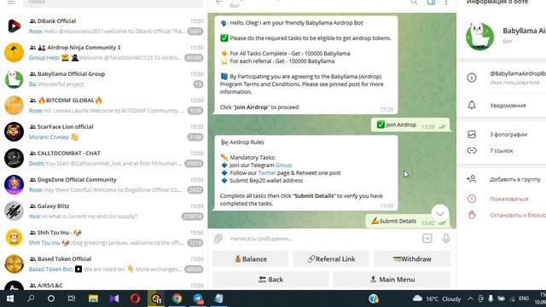Click the voice message microphone icon
The height and width of the screenshot is (307, 546).
click(446, 239)
